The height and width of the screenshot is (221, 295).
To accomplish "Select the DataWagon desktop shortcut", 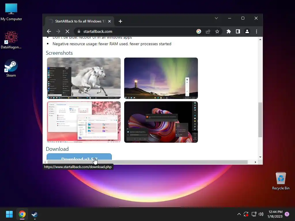I will pyautogui.click(x=11, y=40).
